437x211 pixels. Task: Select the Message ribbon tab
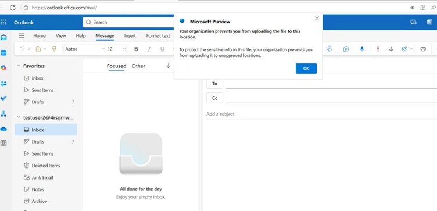pos(105,35)
